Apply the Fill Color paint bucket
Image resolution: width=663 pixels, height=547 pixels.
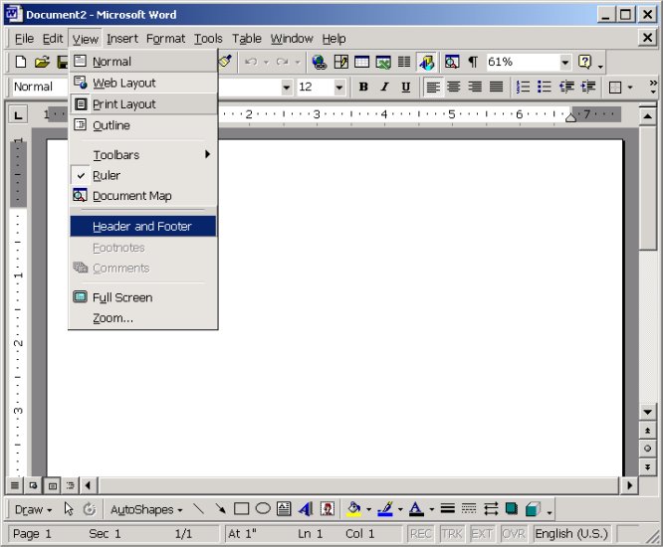tap(353, 509)
